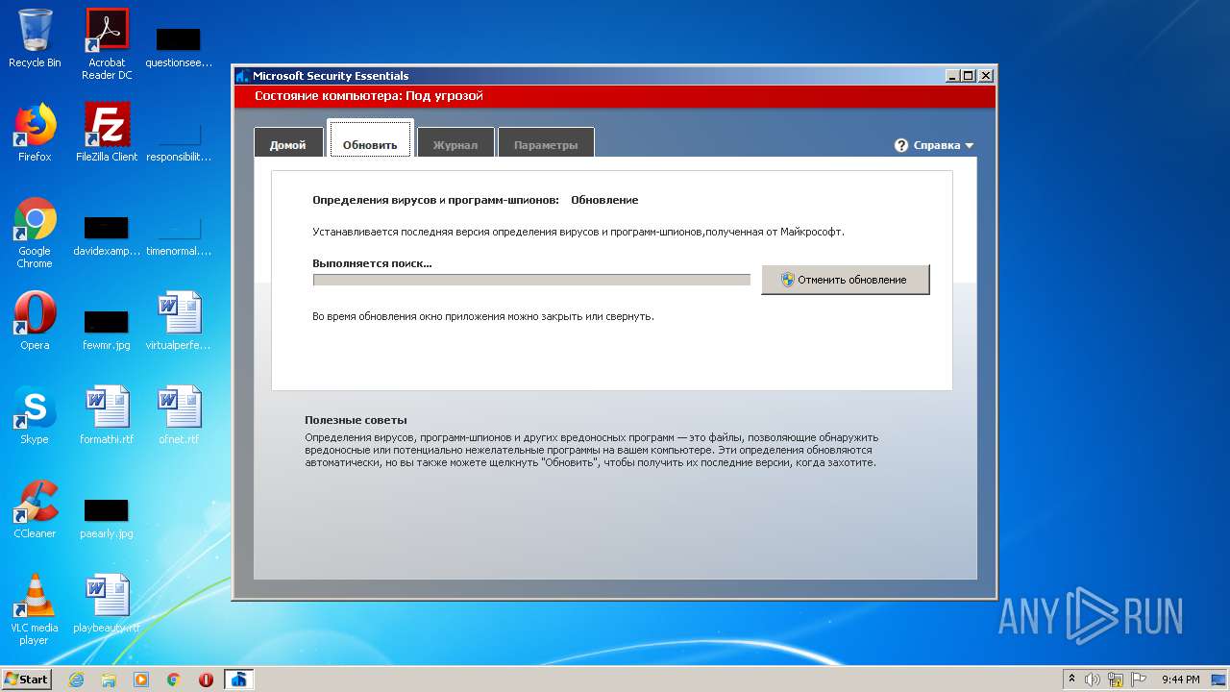Open Windows Explorer from taskbar
The image size is (1230, 692).
pyautogui.click(x=109, y=680)
